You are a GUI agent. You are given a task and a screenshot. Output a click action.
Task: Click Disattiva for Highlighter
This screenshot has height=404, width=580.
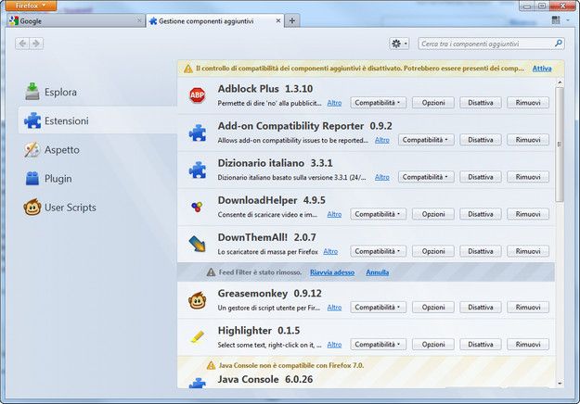[481, 345]
